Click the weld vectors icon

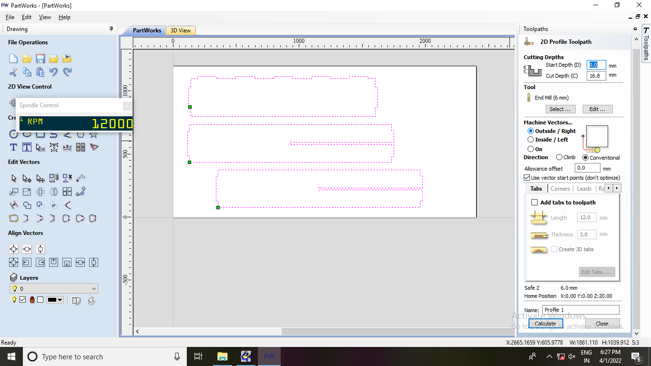(27, 205)
